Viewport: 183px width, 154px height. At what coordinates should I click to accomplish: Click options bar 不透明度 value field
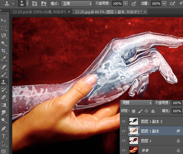tap(117, 4)
